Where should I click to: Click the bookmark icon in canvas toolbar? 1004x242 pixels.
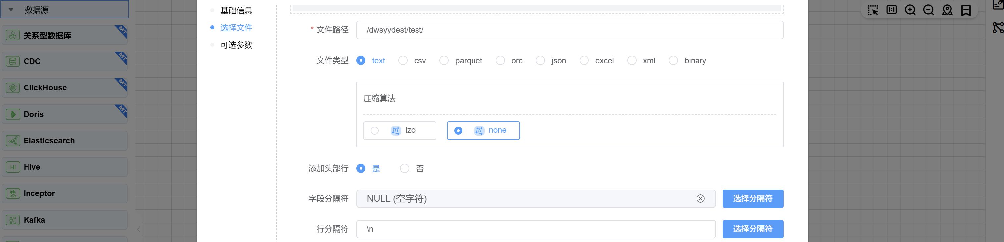pos(966,10)
